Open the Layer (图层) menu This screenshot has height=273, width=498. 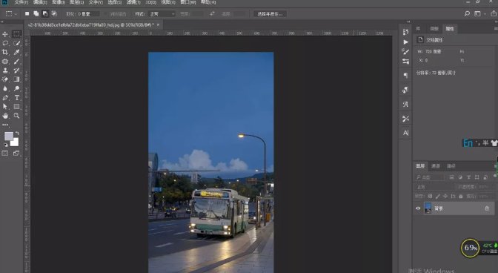(x=77, y=2)
